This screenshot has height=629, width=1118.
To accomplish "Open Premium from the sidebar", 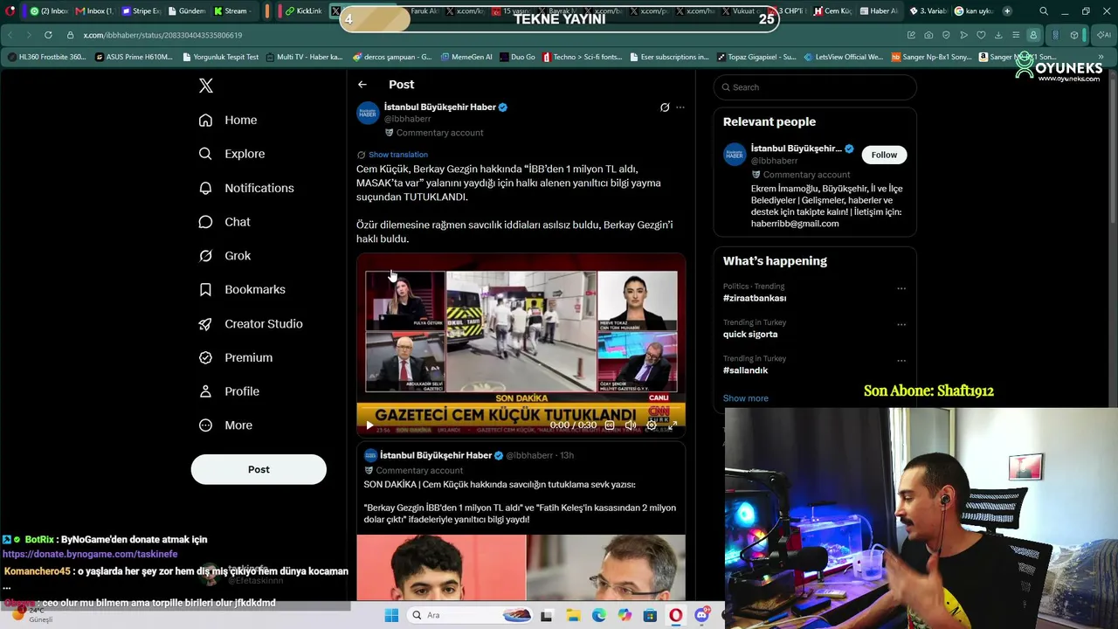I will click(236, 357).
